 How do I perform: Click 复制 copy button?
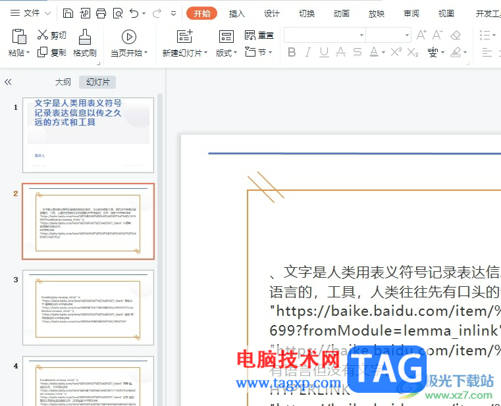pyautogui.click(x=52, y=53)
